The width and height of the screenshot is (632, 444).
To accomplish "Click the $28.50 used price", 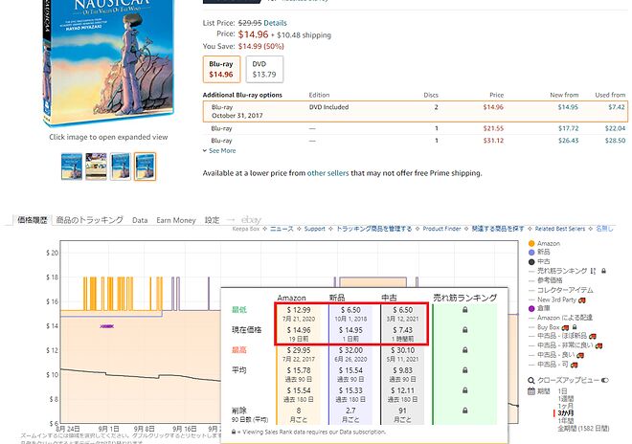I will 615,141.
